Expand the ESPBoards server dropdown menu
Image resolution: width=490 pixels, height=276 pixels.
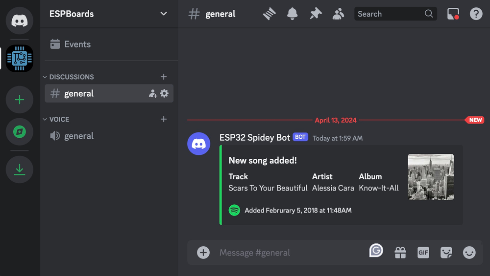[164, 14]
